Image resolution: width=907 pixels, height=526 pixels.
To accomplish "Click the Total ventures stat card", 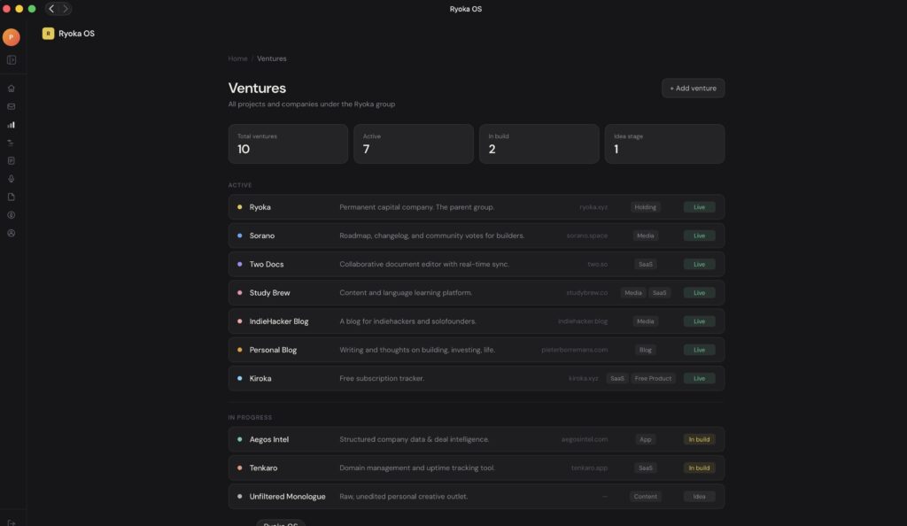I will [288, 144].
